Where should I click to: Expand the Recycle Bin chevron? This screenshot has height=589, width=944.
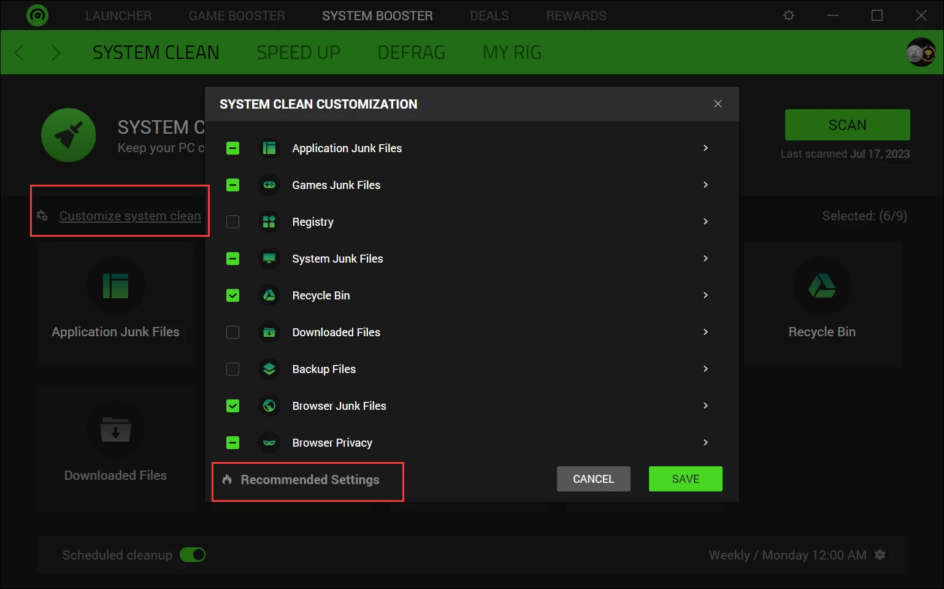tap(705, 295)
